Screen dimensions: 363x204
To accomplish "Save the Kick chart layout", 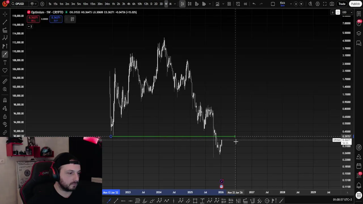I will (x=282, y=4).
